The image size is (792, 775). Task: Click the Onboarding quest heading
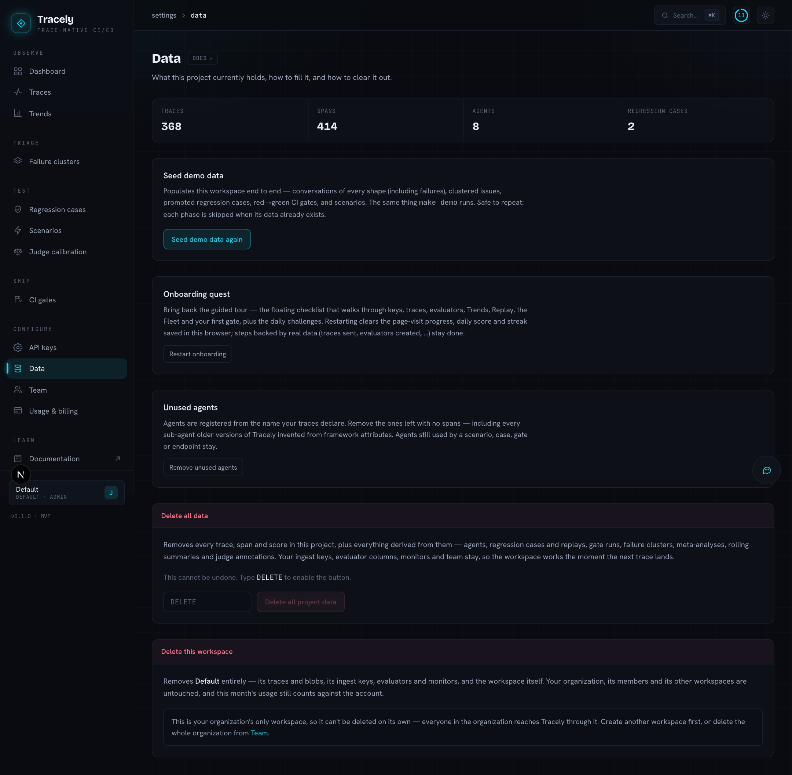[197, 294]
